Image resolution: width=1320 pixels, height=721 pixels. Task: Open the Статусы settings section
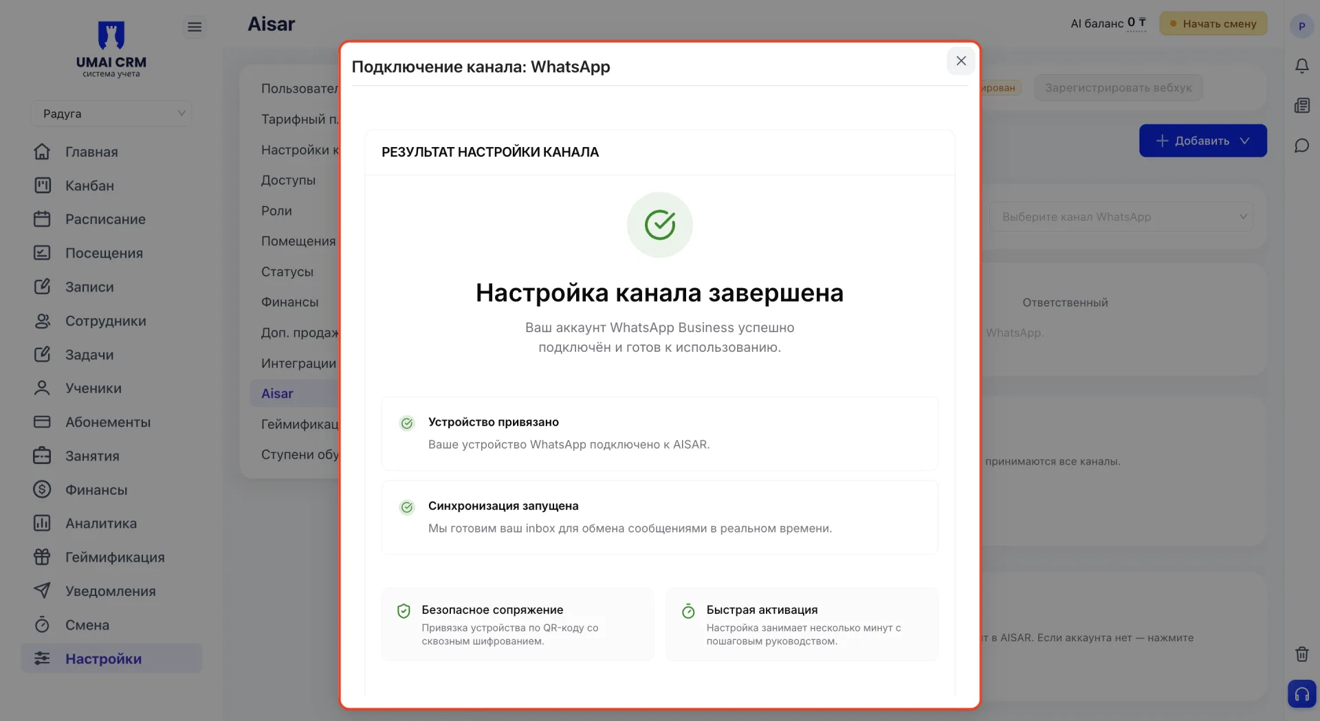click(287, 271)
